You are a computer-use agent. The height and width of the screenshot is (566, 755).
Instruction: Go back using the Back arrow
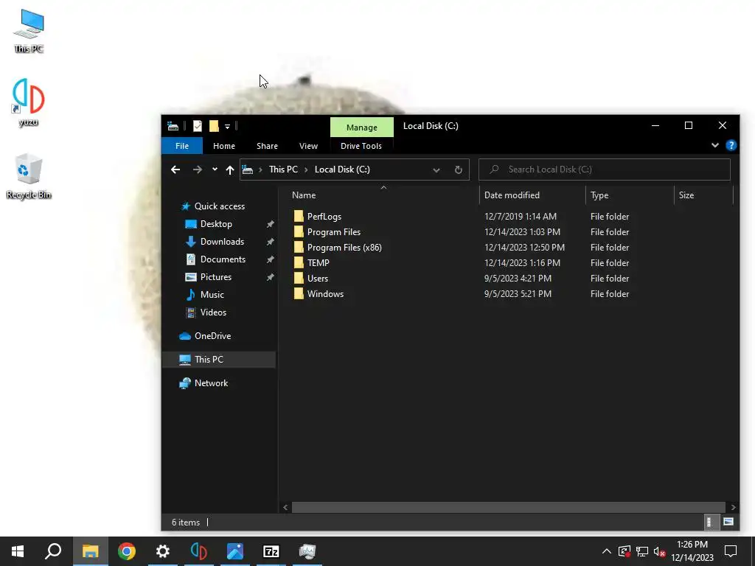tap(175, 170)
